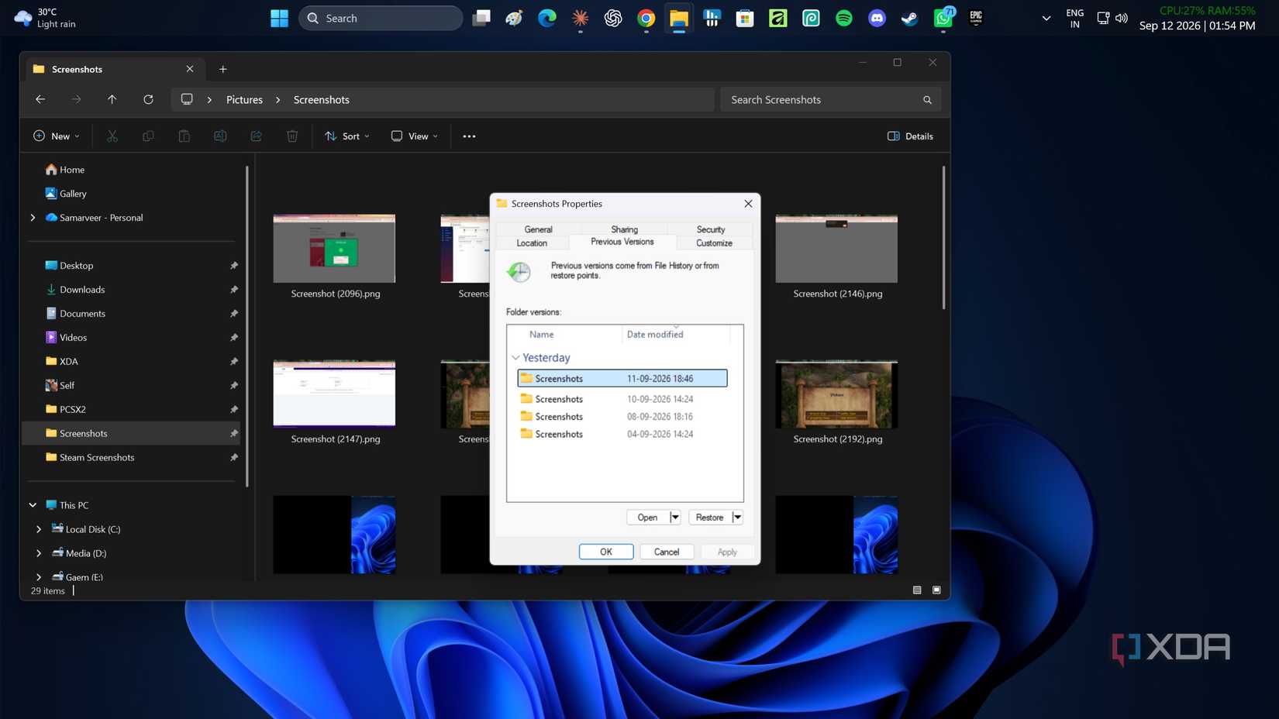Expand Samarveer - Personal OneDrive node

pyautogui.click(x=33, y=218)
